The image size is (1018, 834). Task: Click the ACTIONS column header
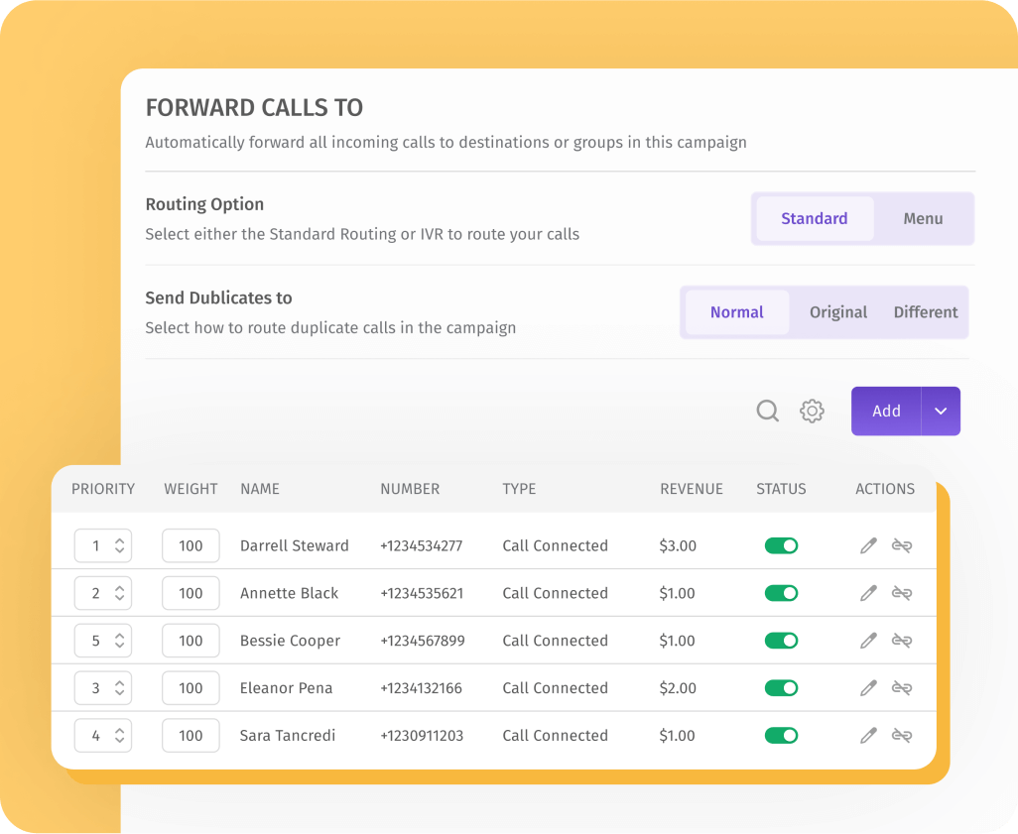pyautogui.click(x=885, y=489)
